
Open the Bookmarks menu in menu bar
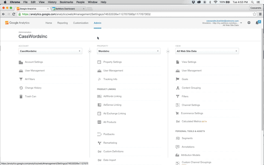[66, 2]
